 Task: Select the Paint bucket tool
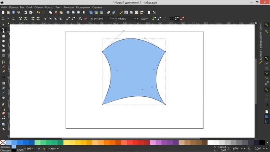[3, 98]
